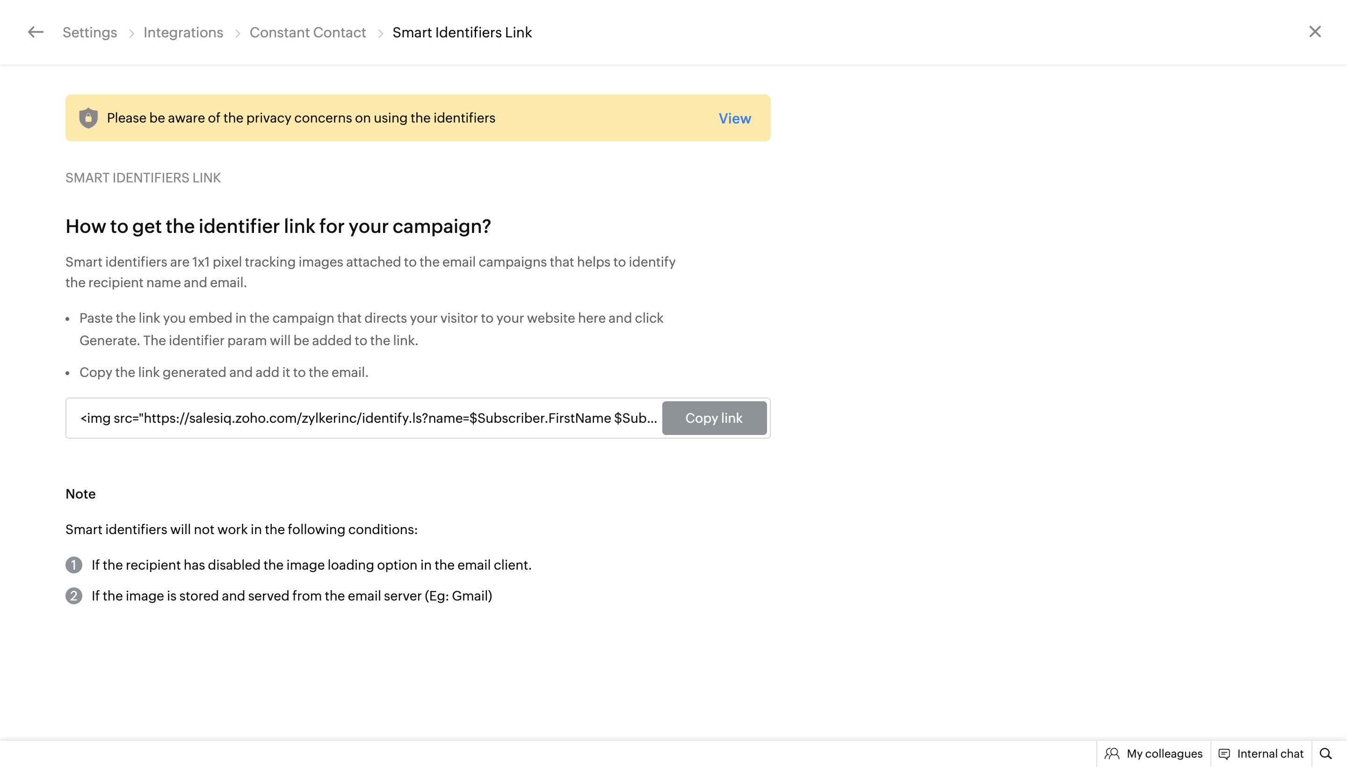Close the Smart Identifiers Link page
The width and height of the screenshot is (1347, 767).
pyautogui.click(x=1315, y=32)
